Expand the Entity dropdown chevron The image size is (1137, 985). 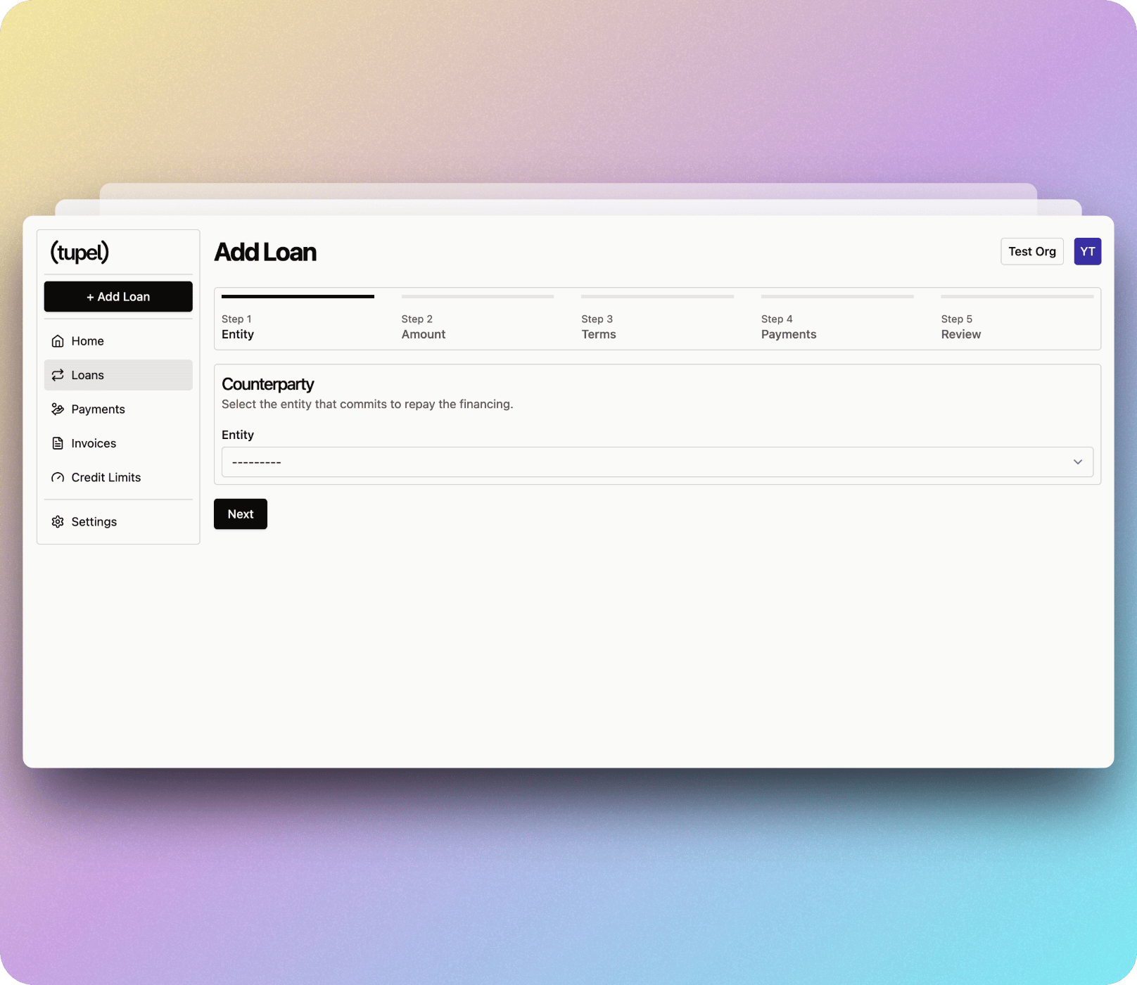point(1077,462)
